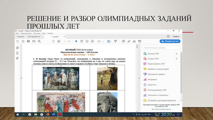
Task: Click the document vertical scrollbar thumb
Action: tap(137, 47)
